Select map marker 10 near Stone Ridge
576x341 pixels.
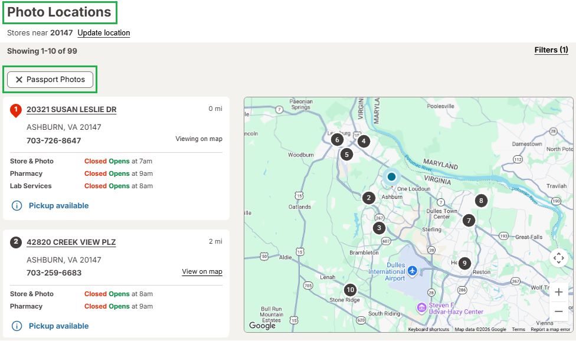351,290
